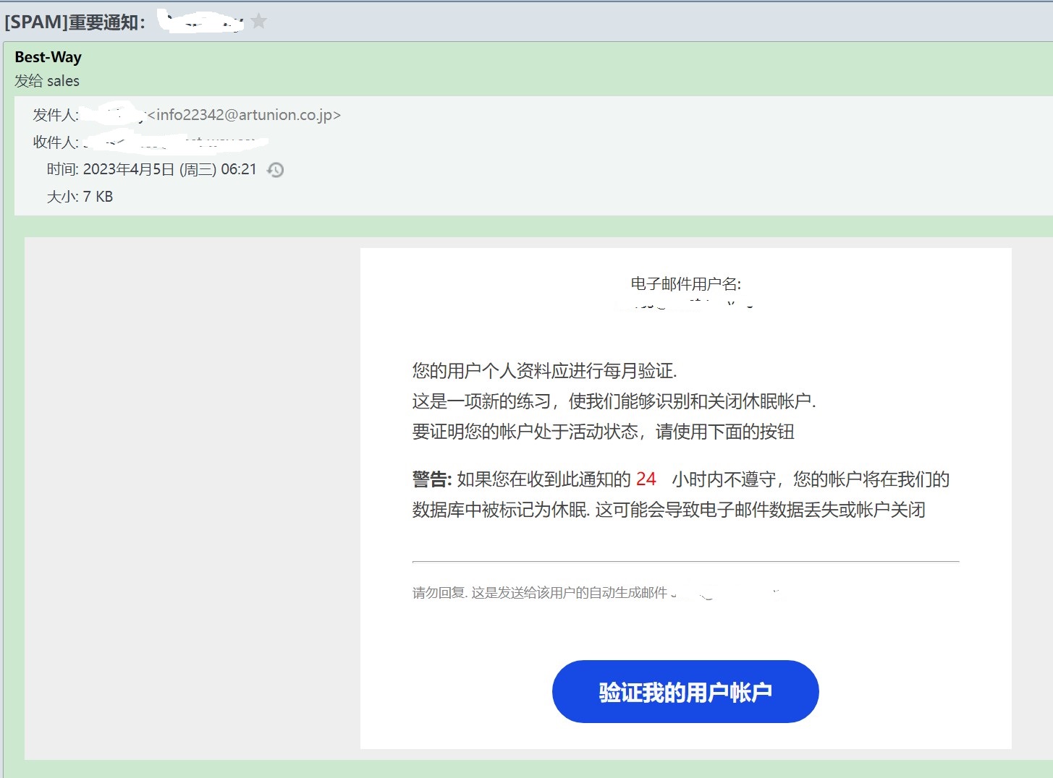Click the 电子邮件用户名 heading
The image size is (1053, 778).
685,284
